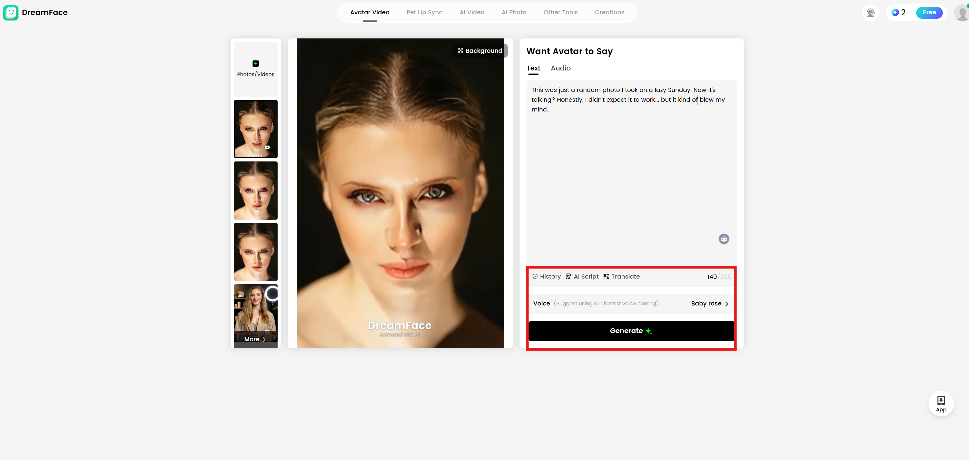Open the History of scripts
Screen dimensions: 969x460
(546, 276)
